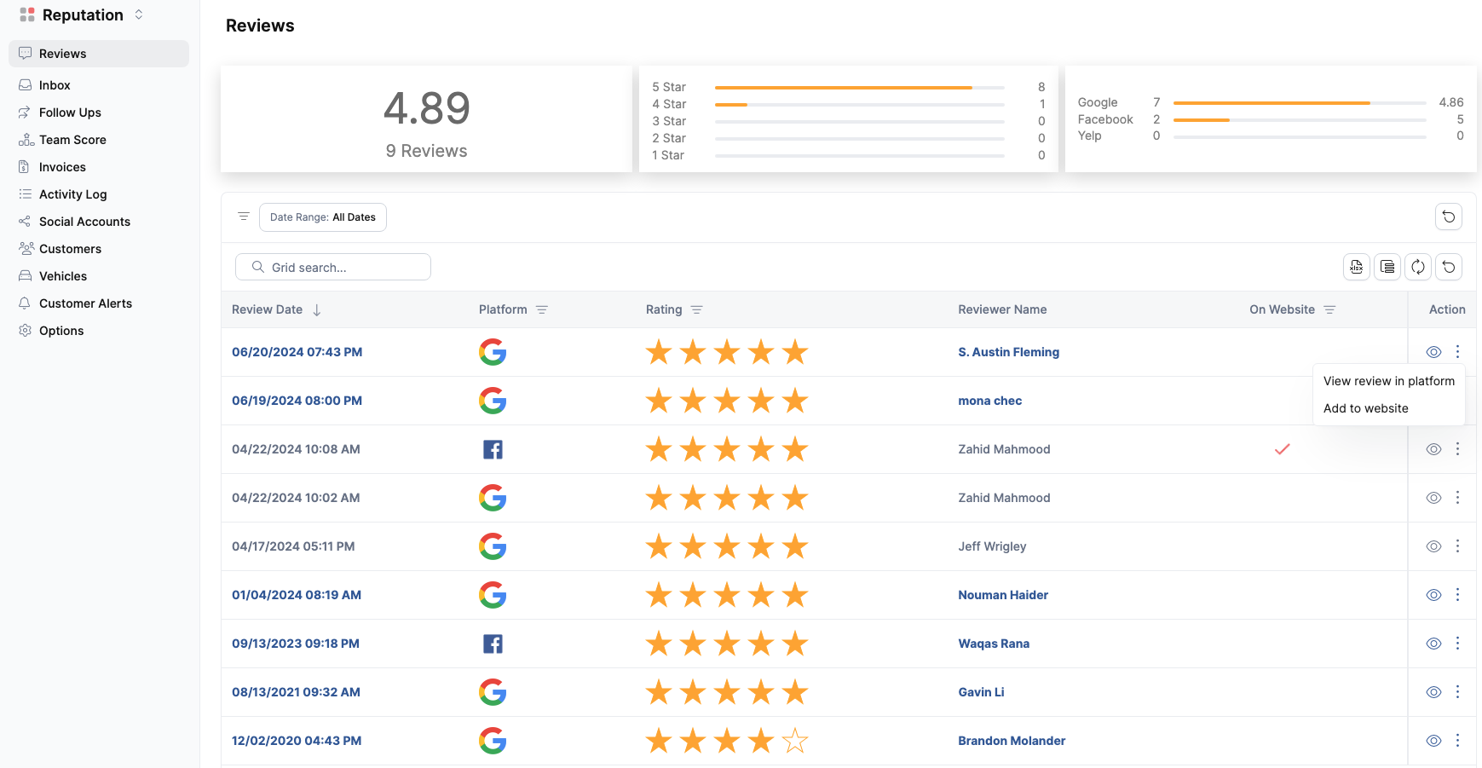Open actions menu for 04/22/2024 10:02 AM review
This screenshot has width=1482, height=768.
tap(1458, 497)
